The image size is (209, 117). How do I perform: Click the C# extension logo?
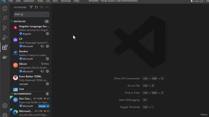pos(15,40)
